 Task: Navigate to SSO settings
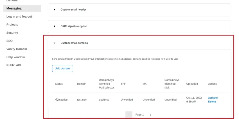pos(10,41)
